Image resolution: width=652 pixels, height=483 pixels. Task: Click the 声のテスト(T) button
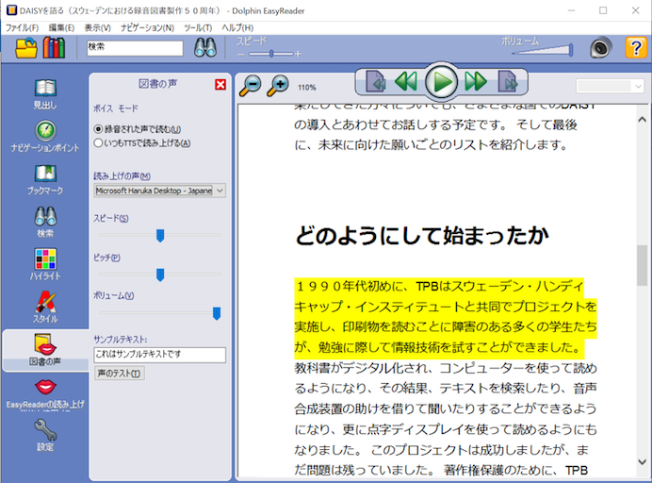tap(120, 373)
